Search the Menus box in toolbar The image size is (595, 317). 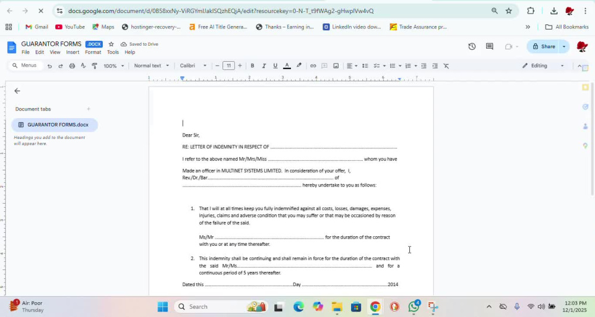pyautogui.click(x=25, y=65)
